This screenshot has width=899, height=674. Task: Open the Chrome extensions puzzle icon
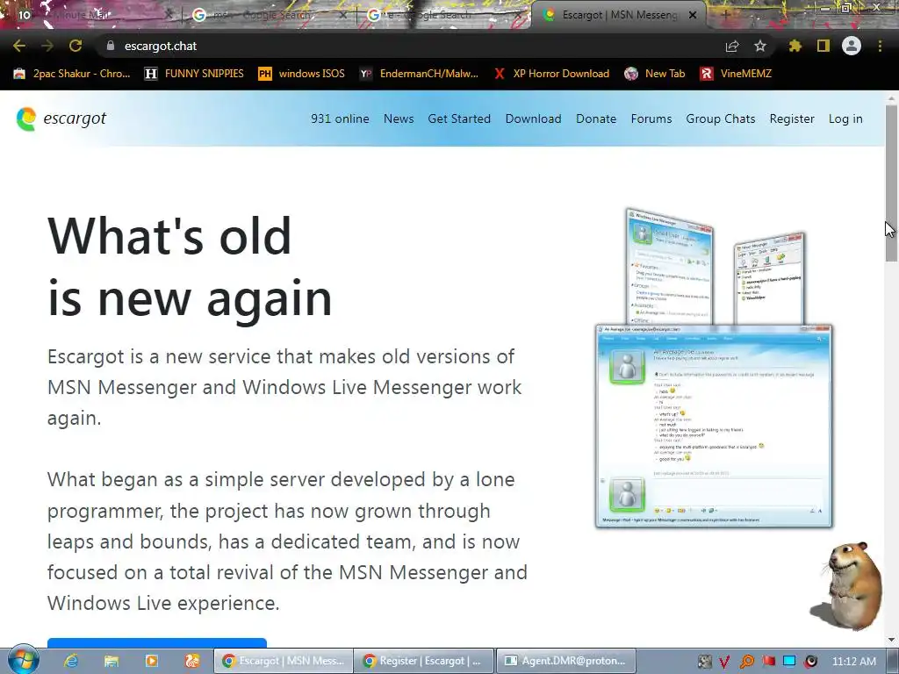click(795, 46)
